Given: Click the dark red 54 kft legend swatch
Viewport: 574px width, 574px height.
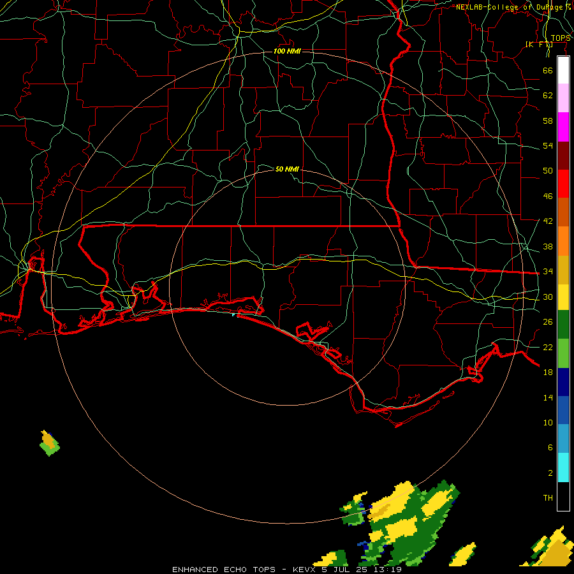Looking at the screenshot, I should click(563, 155).
